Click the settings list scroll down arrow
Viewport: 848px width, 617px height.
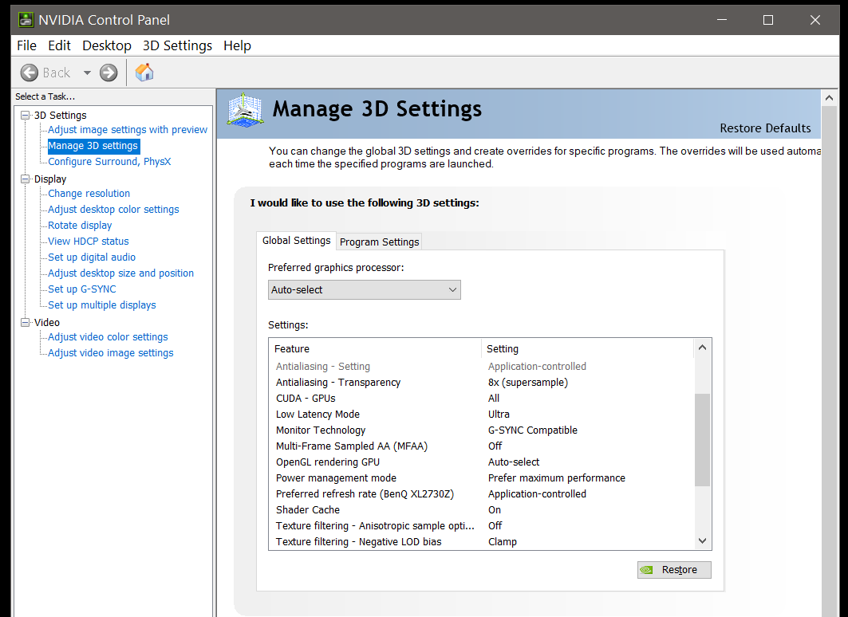[702, 540]
